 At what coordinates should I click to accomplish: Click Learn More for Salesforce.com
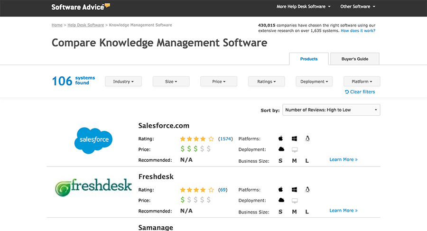click(343, 160)
